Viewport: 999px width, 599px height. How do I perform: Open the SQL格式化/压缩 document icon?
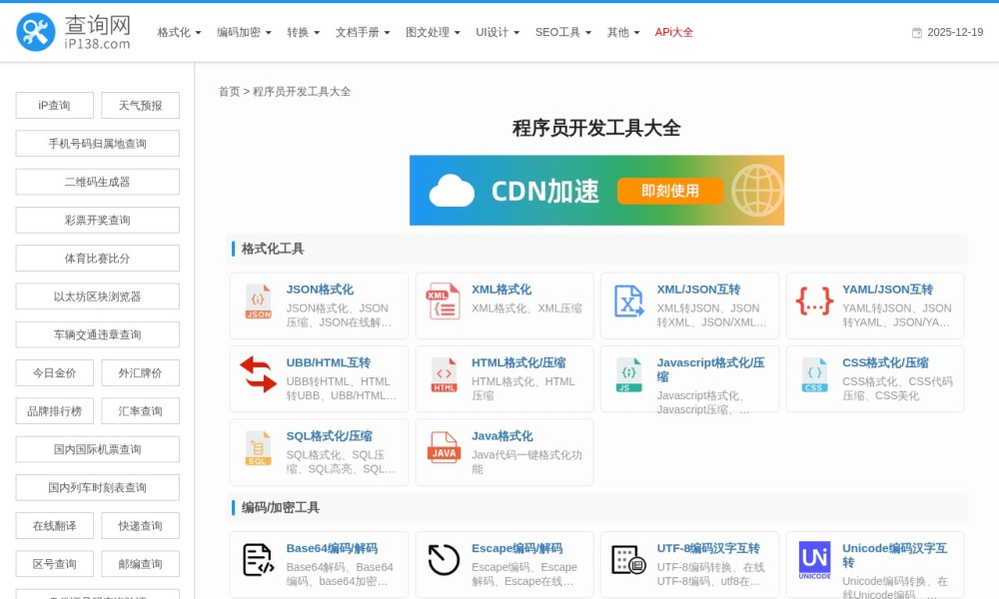pos(257,450)
